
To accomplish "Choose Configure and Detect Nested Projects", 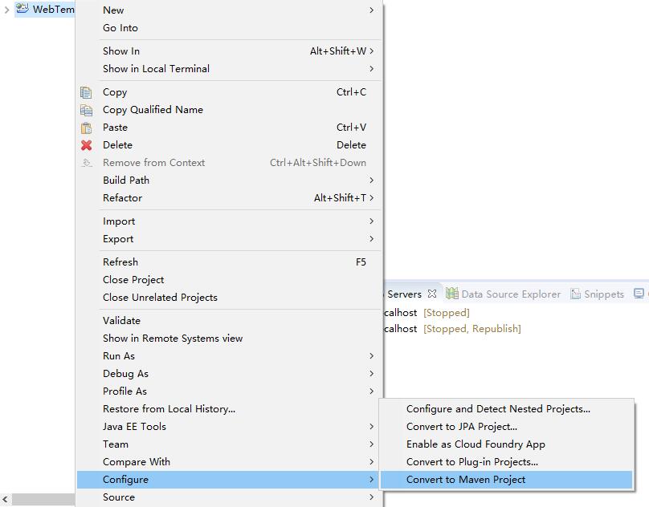I will point(506,409).
